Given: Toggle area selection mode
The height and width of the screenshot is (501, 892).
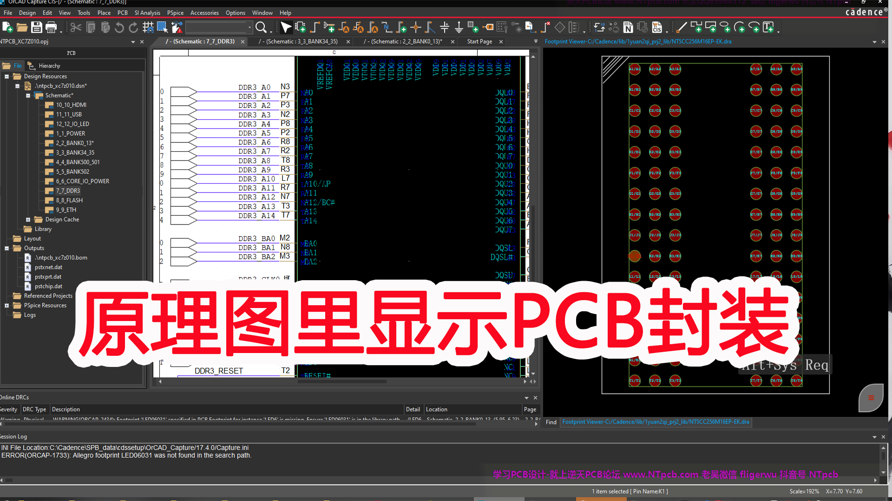Looking at the screenshot, I should point(162,28).
